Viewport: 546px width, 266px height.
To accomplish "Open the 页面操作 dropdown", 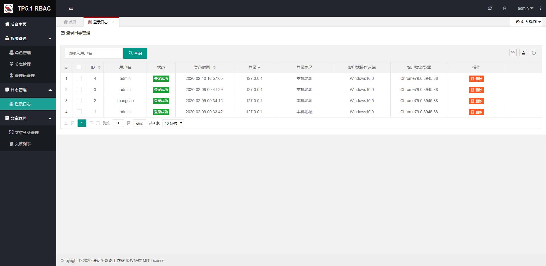I will pos(528,22).
